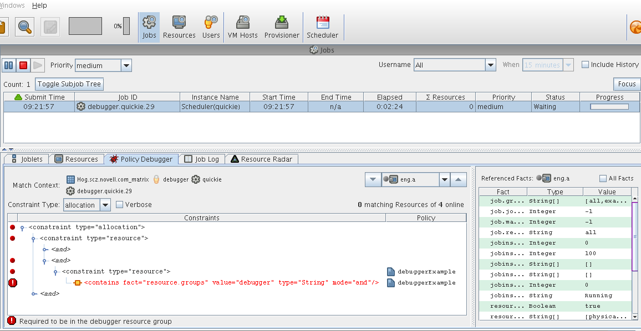Click policy document icon beside contains row
Screen dimensions: 641x331
coord(391,282)
